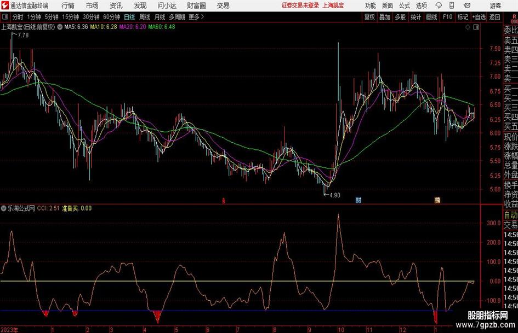The image size is (518, 333).
Task: Click the 证券交易未登录 login link
Action: coord(300,5)
